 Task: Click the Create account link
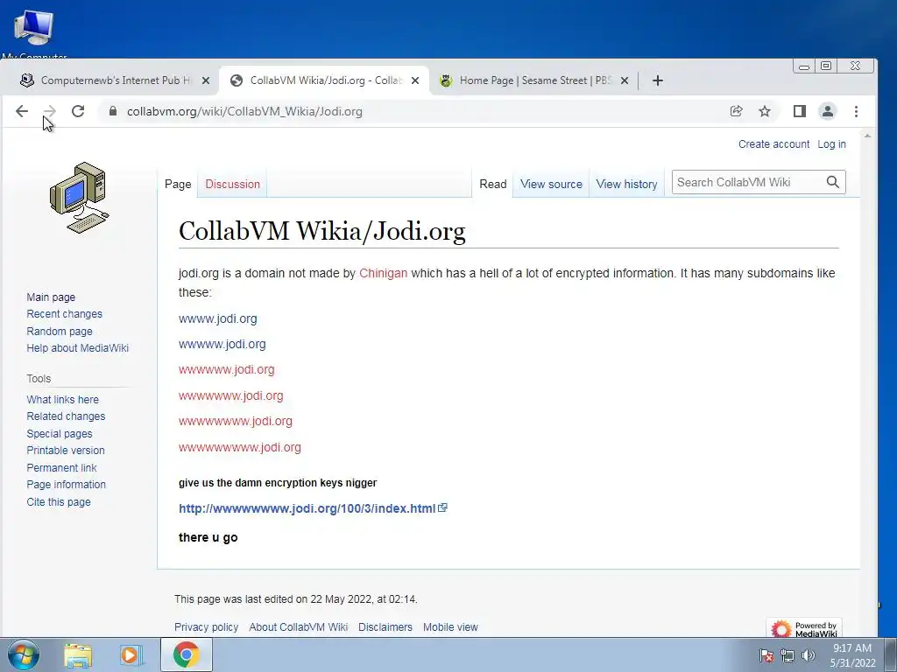(x=773, y=144)
